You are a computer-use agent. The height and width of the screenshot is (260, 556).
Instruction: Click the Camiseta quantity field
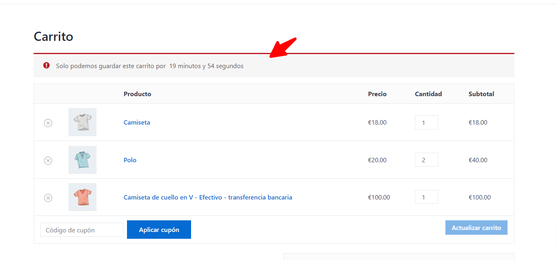427,123
